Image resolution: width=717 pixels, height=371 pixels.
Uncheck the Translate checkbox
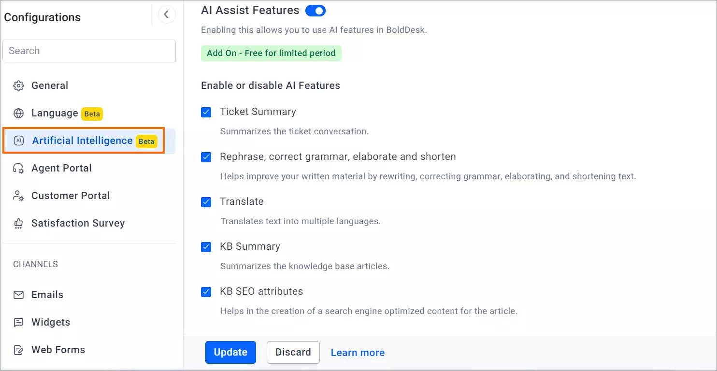206,202
